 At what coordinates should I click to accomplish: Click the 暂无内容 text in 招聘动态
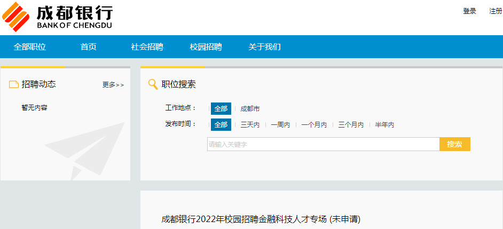[34, 108]
